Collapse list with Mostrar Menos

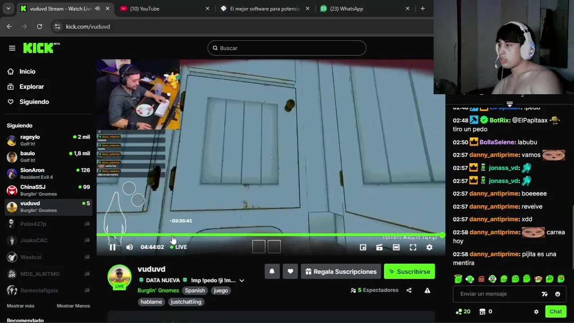click(73, 306)
